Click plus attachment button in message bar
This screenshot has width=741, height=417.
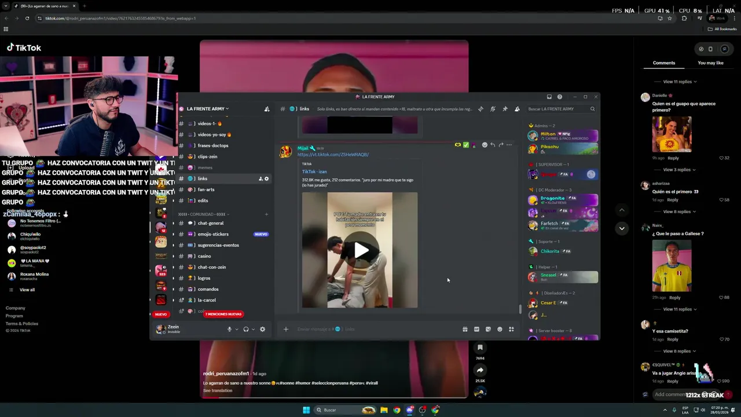coord(285,329)
